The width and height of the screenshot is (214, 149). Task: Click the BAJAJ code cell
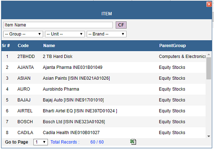(24, 100)
